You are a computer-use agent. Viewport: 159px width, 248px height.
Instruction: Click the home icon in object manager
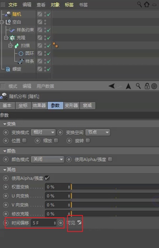click(147, 4)
